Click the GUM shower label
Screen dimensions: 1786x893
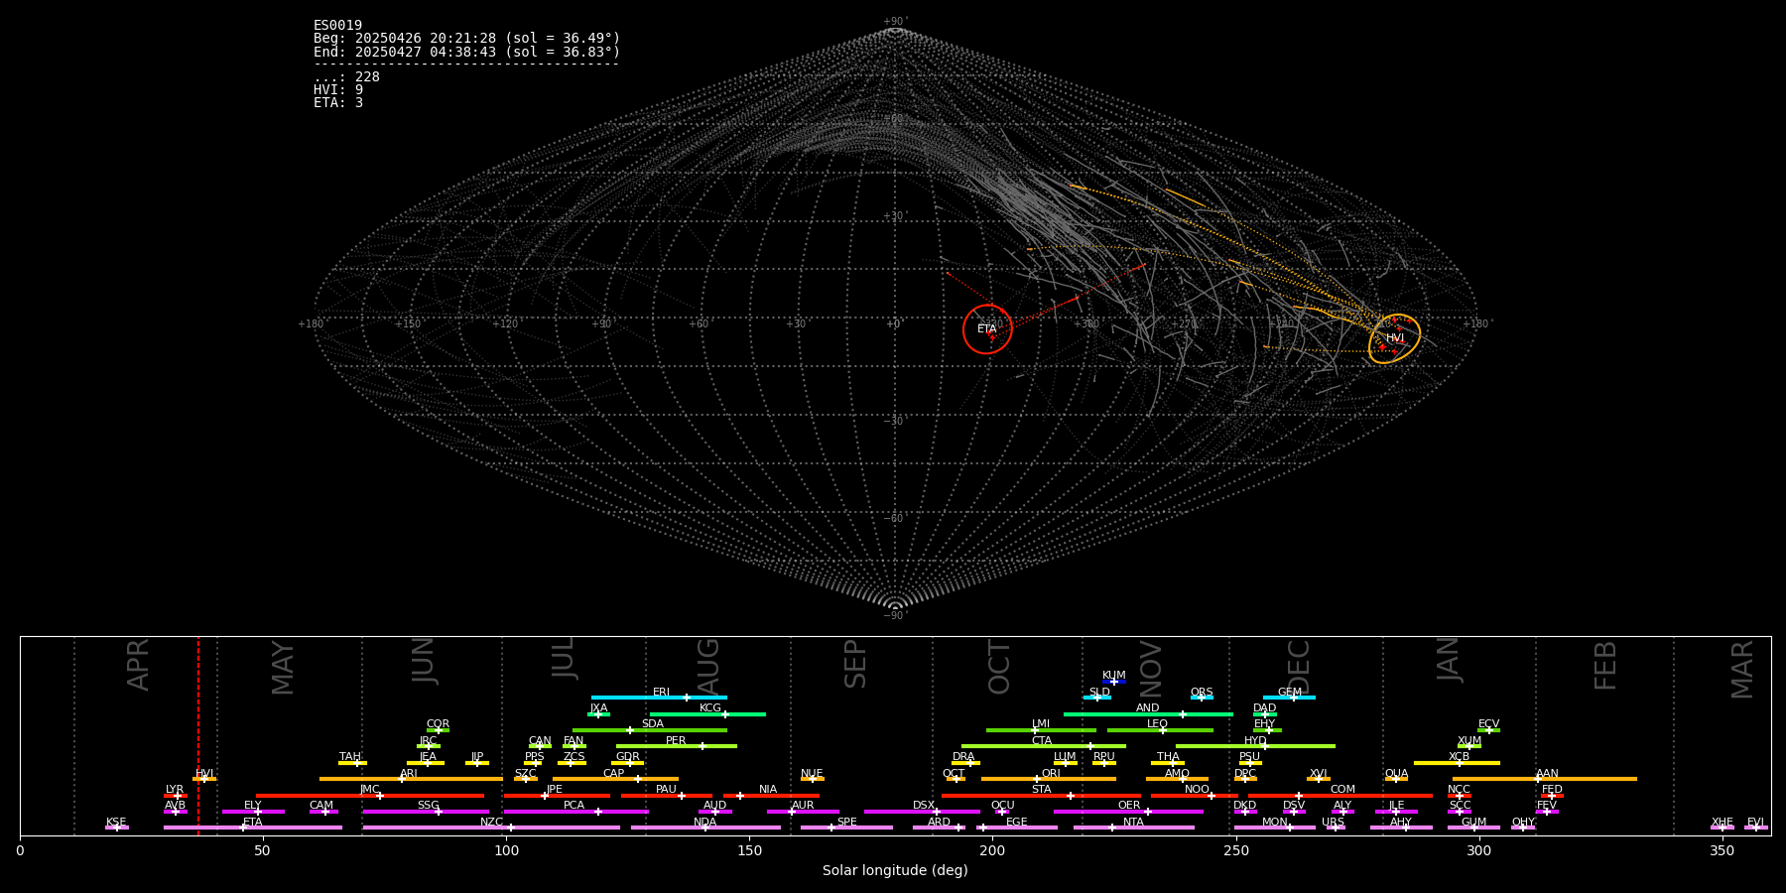click(x=1473, y=823)
